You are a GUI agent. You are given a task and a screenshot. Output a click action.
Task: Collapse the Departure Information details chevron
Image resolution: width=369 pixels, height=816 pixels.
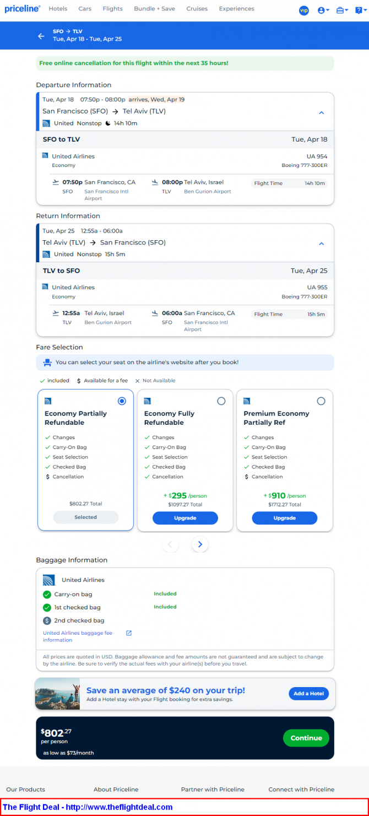[322, 112]
